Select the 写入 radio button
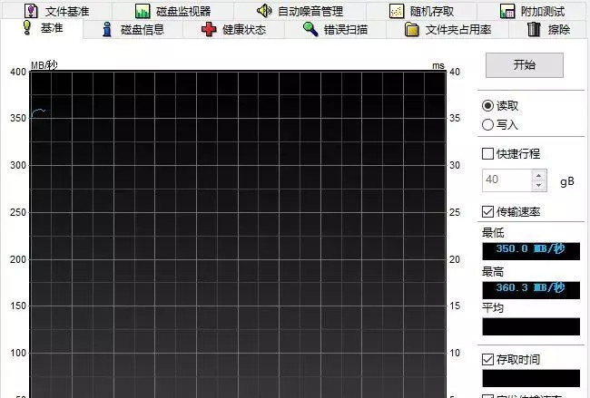 click(x=487, y=124)
